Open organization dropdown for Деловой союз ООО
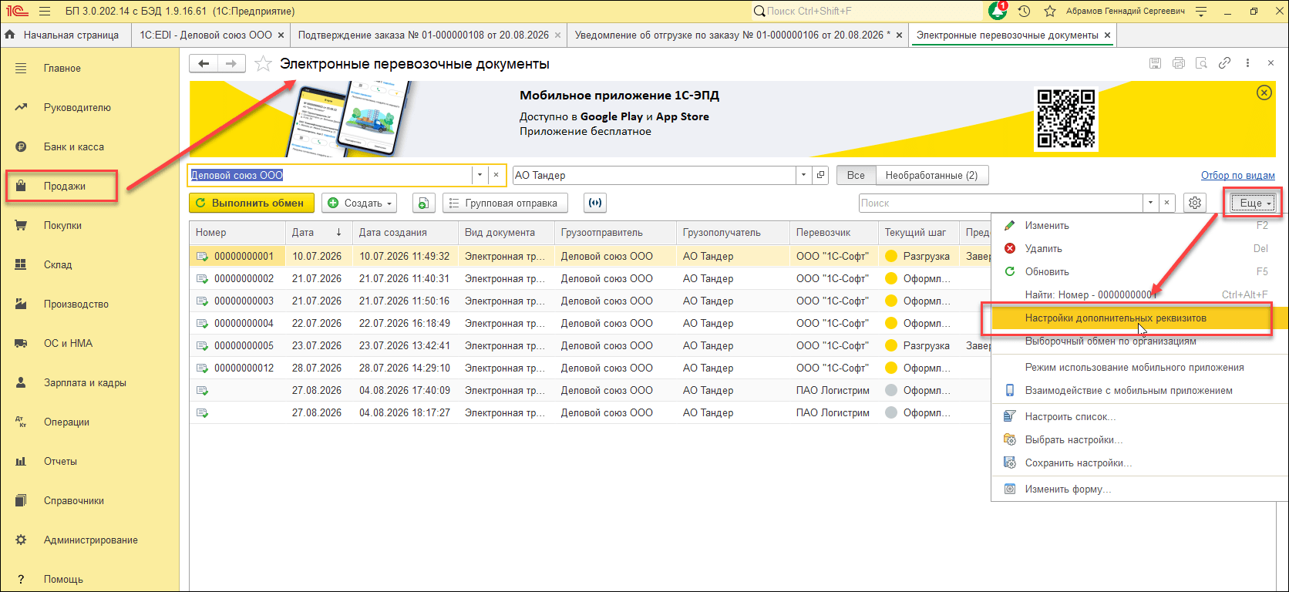1289x592 pixels. (x=480, y=175)
